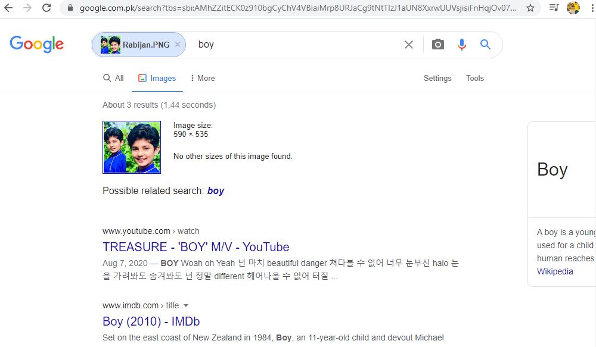Bookmark this page with the star icon
Viewport: 596px width, 347px height.
point(530,8)
